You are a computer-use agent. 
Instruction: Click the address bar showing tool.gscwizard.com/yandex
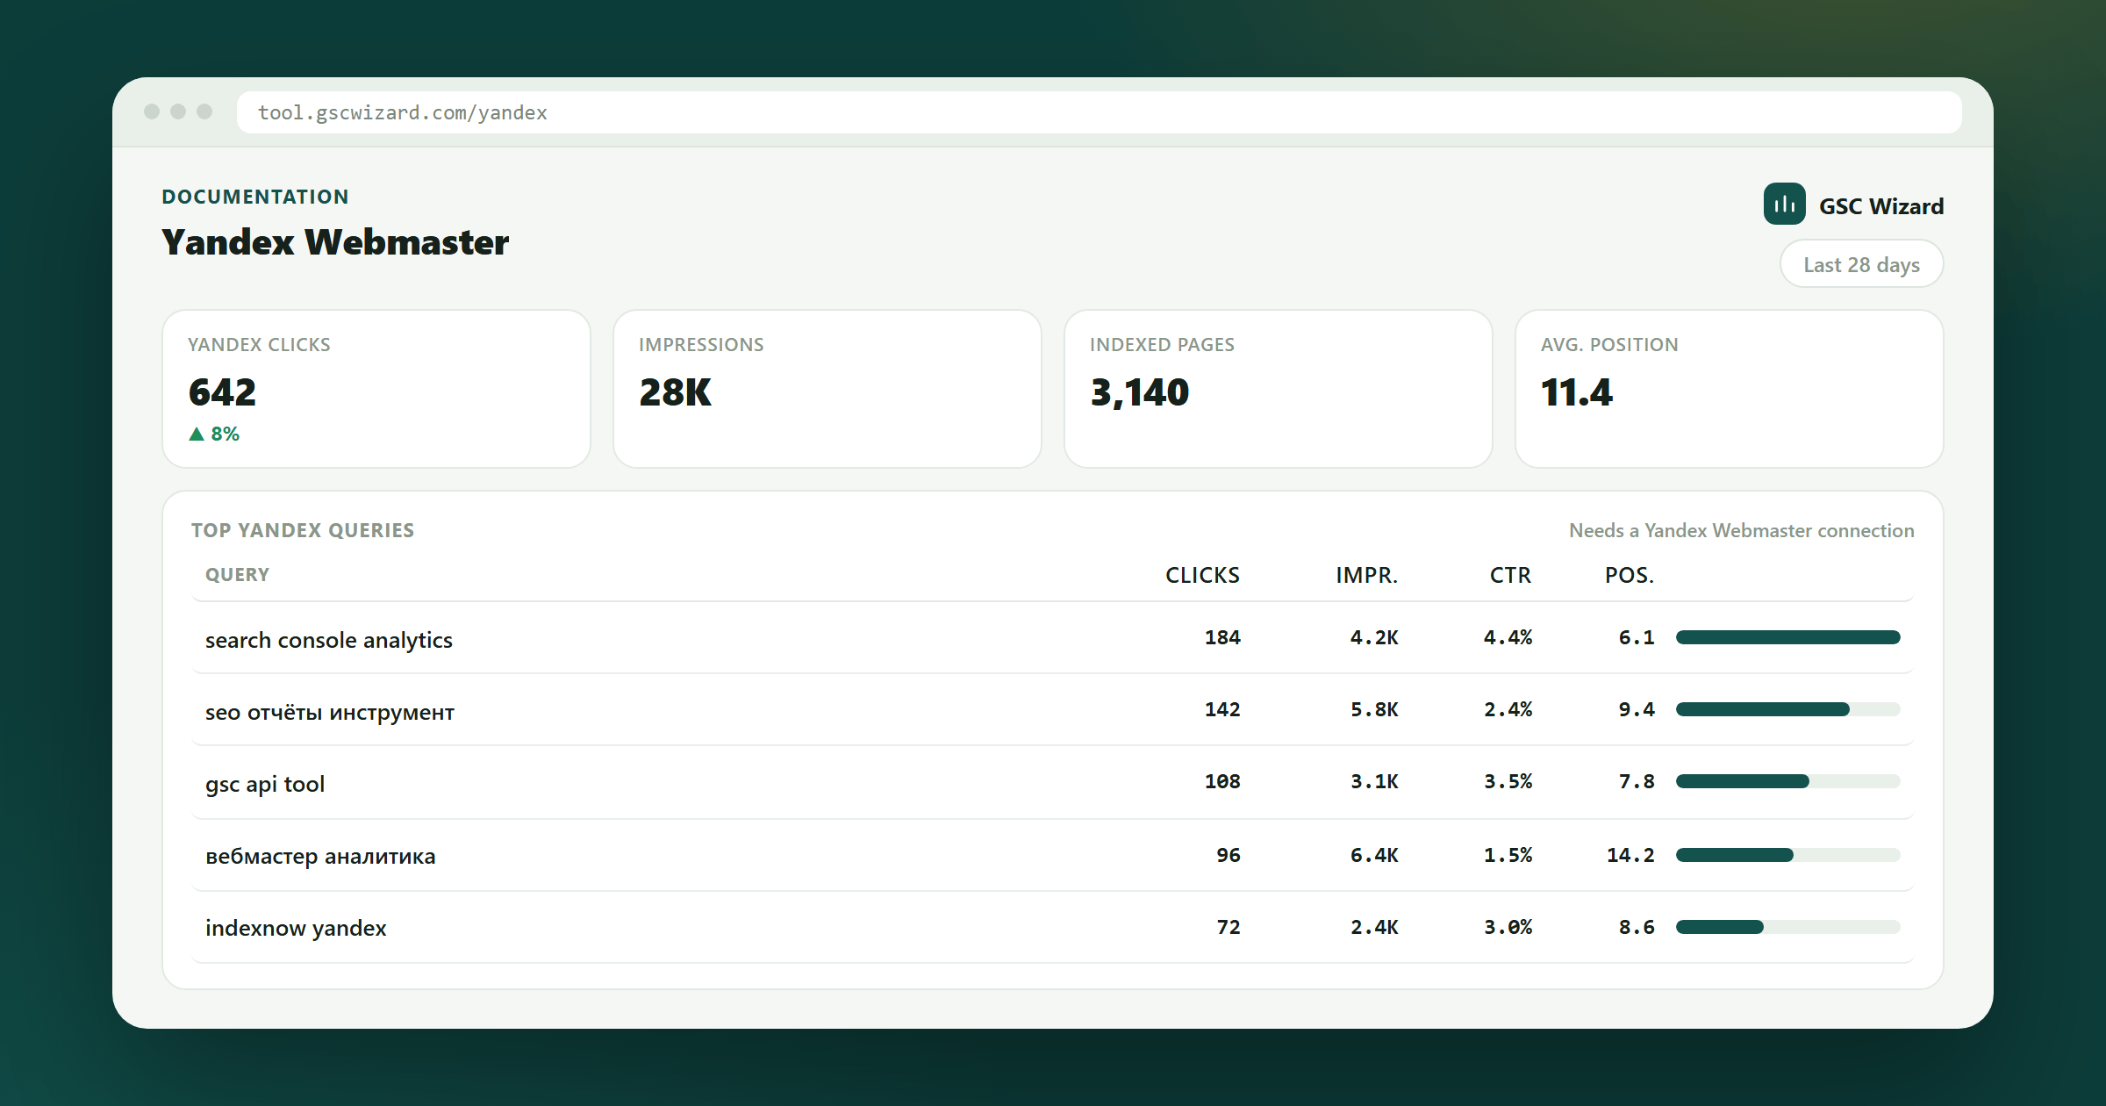(x=1099, y=112)
